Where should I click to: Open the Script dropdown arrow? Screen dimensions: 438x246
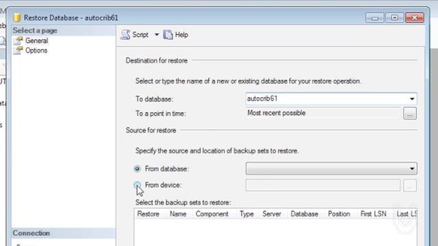click(157, 35)
